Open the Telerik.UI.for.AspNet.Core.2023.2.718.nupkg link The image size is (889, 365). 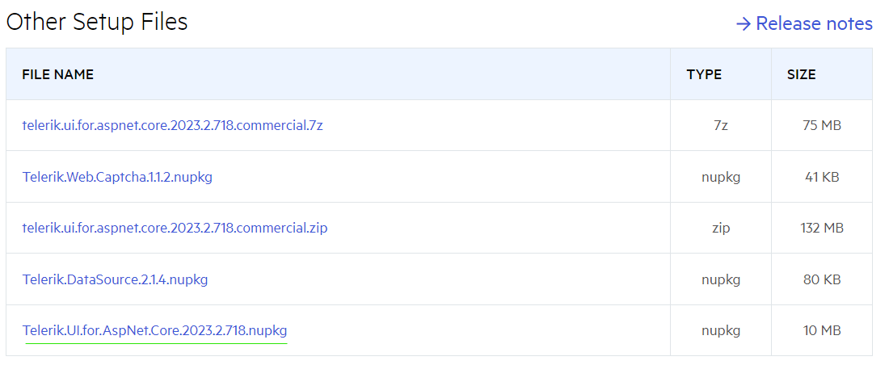pyautogui.click(x=154, y=330)
